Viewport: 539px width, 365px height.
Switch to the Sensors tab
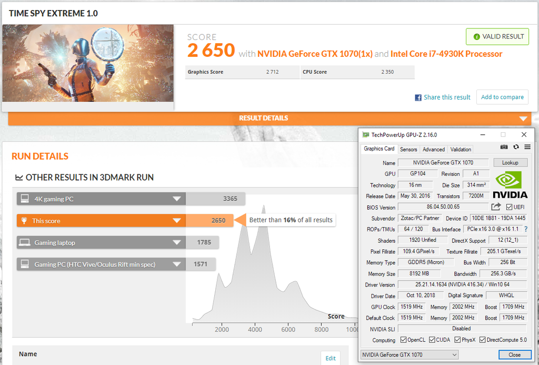click(408, 149)
